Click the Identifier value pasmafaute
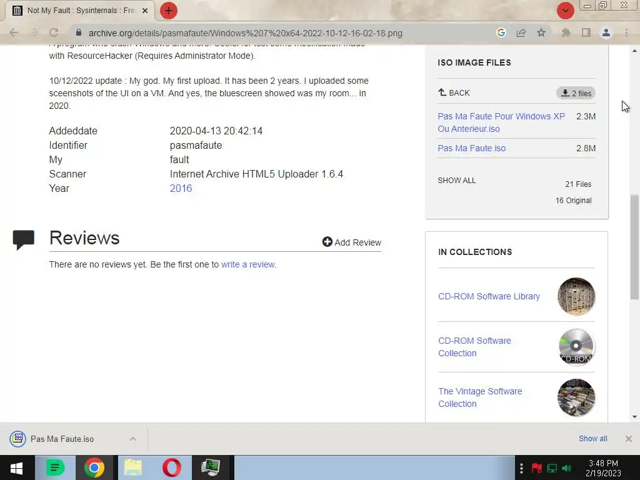 pos(196,145)
